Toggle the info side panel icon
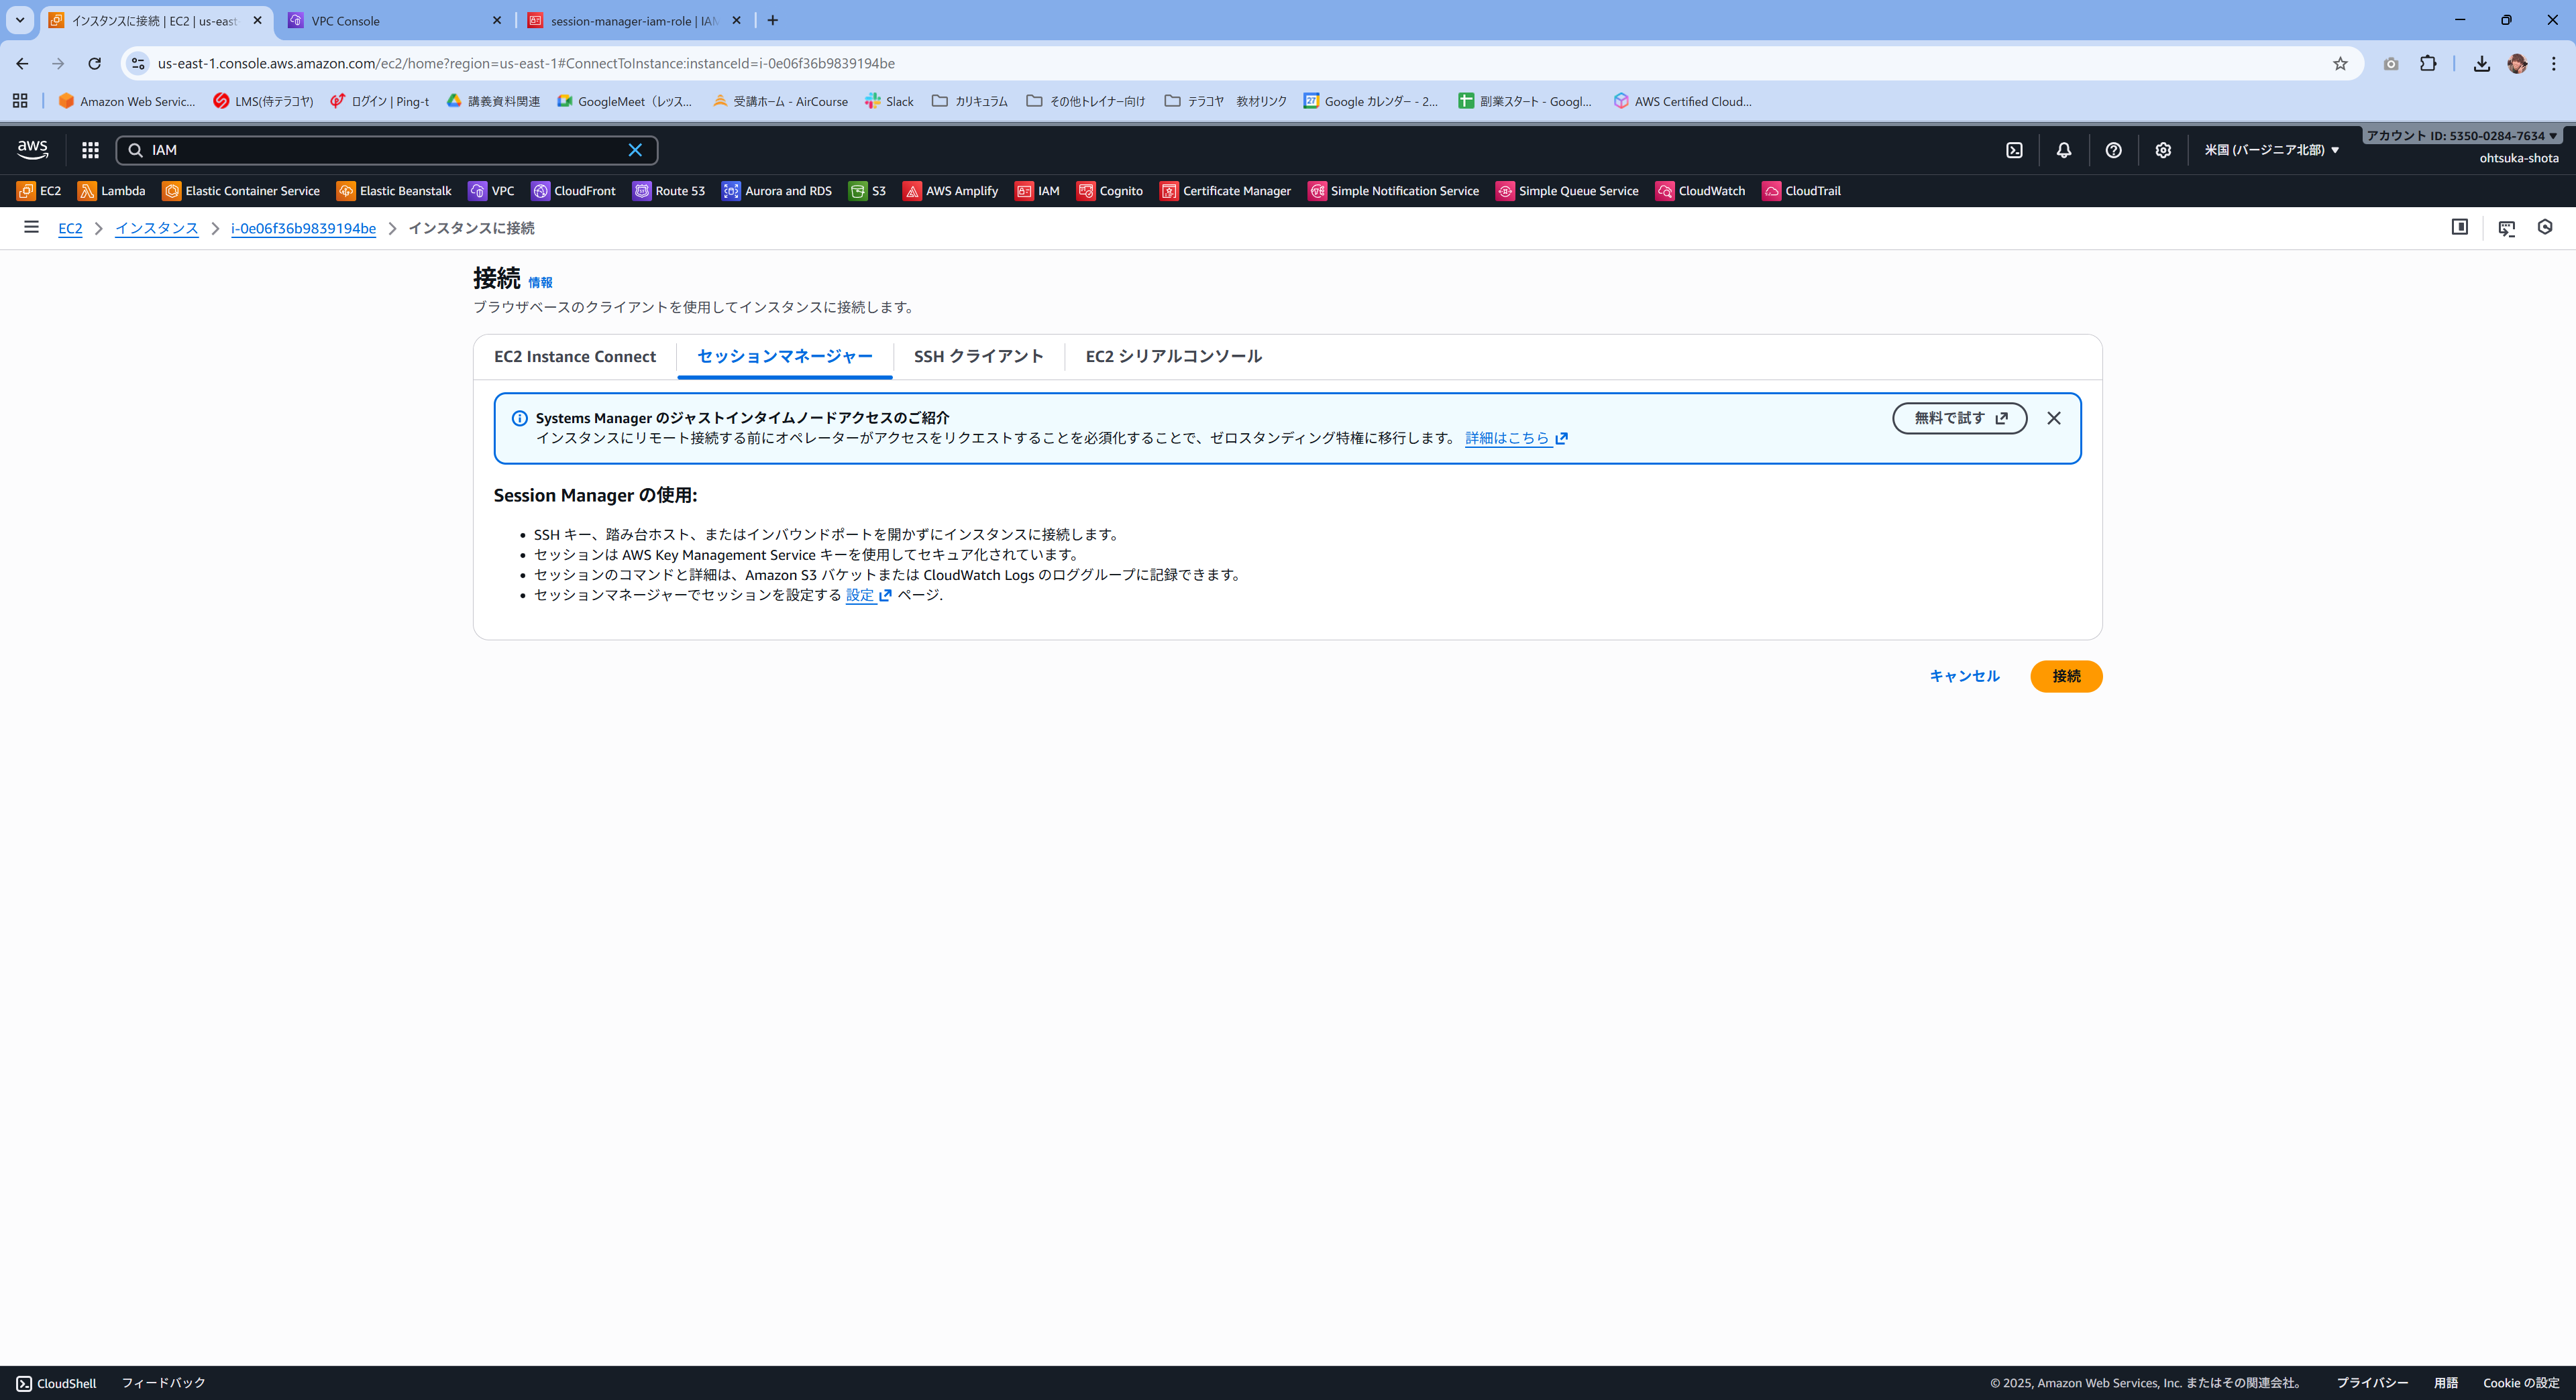The image size is (2576, 1400). (x=2459, y=227)
